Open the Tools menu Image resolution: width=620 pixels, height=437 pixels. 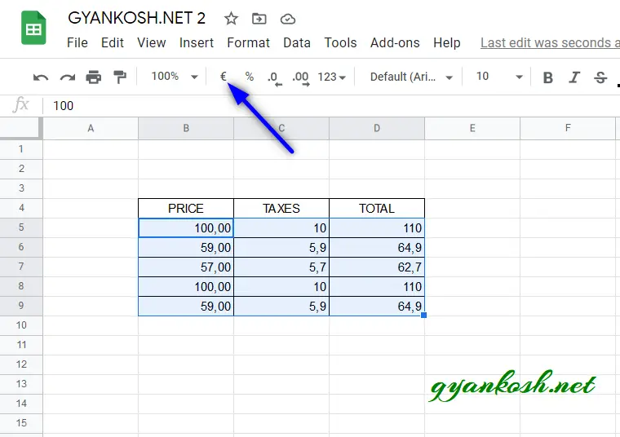pos(340,42)
